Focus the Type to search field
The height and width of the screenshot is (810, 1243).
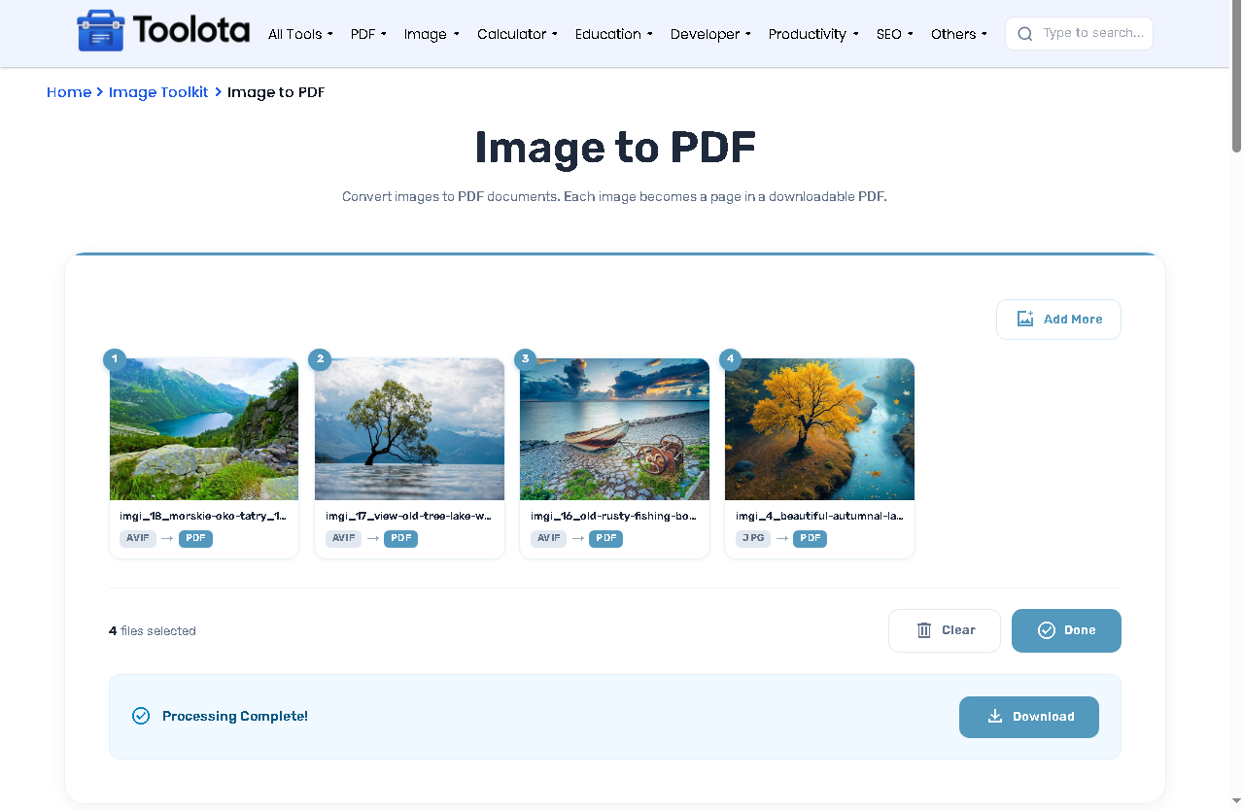pyautogui.click(x=1079, y=34)
